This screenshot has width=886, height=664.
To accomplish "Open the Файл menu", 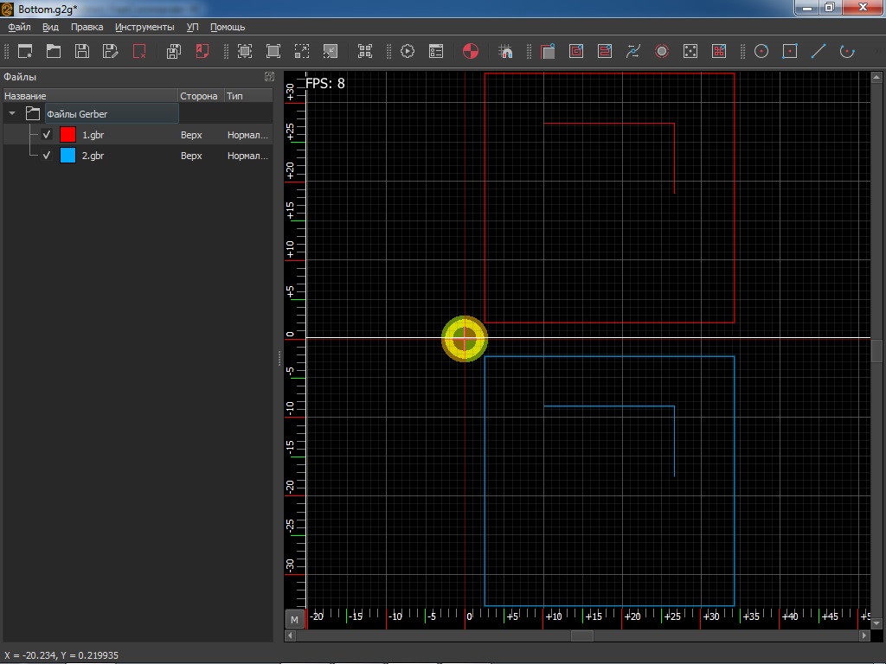I will [19, 27].
